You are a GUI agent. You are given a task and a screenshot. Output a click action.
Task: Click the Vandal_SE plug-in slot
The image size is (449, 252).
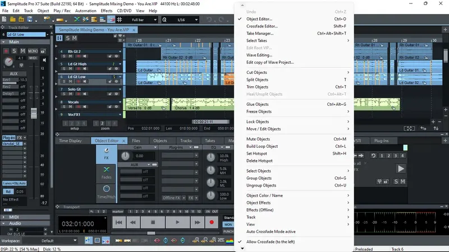click(12, 144)
